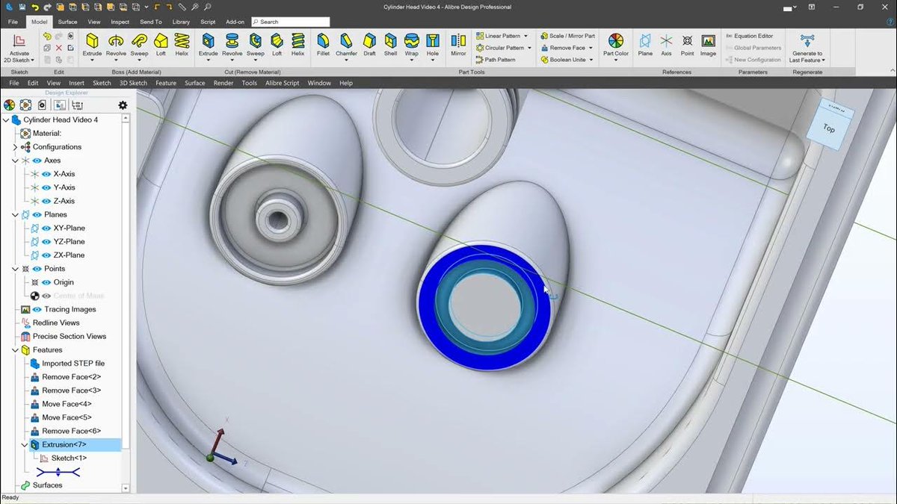Click the Boss Extrude tool
This screenshot has height=504, width=897.
[x=92, y=45]
